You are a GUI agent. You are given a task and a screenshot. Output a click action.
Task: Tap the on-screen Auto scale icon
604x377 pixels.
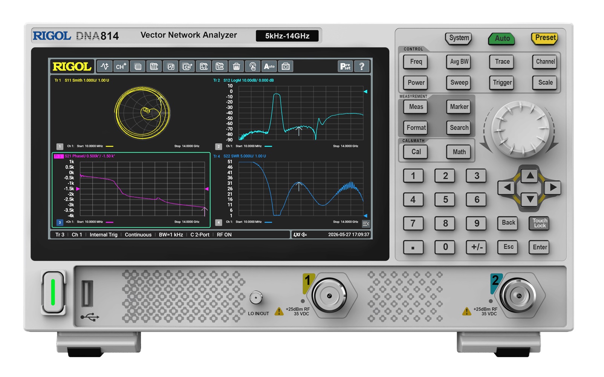[269, 67]
